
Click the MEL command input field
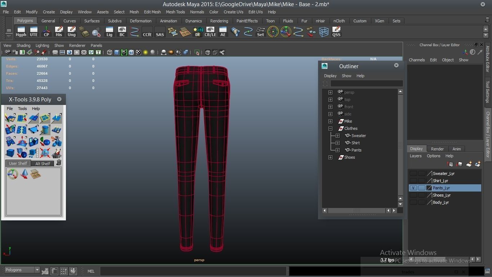(x=193, y=271)
